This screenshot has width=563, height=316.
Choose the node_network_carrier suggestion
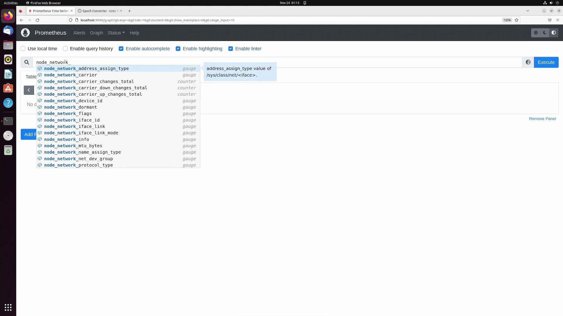[x=118, y=75]
